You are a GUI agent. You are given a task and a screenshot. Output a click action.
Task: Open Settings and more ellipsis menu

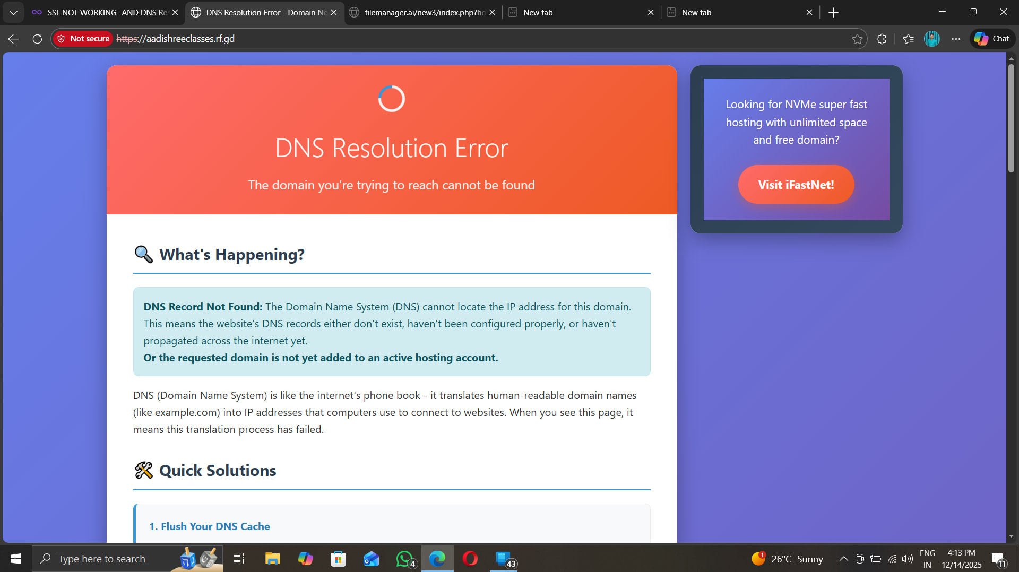coord(956,39)
